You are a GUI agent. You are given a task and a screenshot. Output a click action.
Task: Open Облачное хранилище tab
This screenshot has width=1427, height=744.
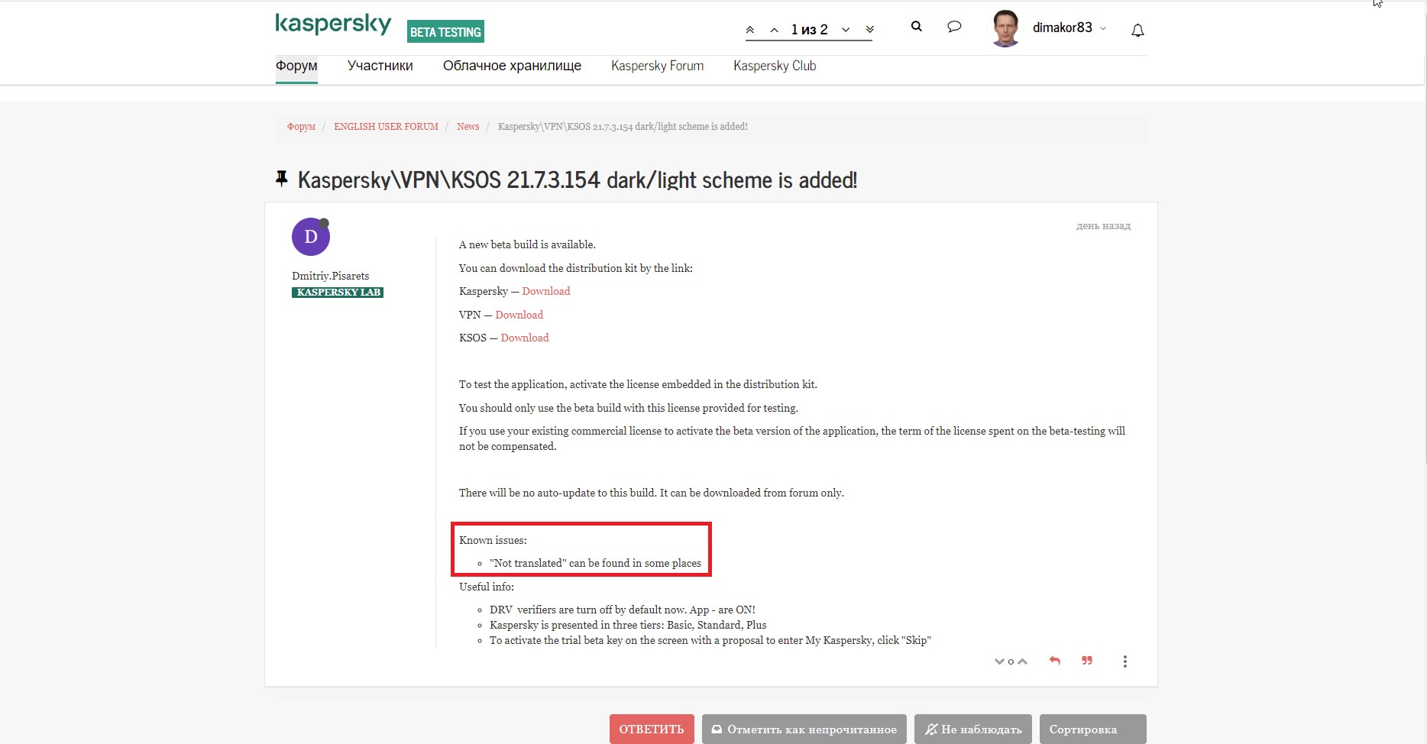(512, 66)
